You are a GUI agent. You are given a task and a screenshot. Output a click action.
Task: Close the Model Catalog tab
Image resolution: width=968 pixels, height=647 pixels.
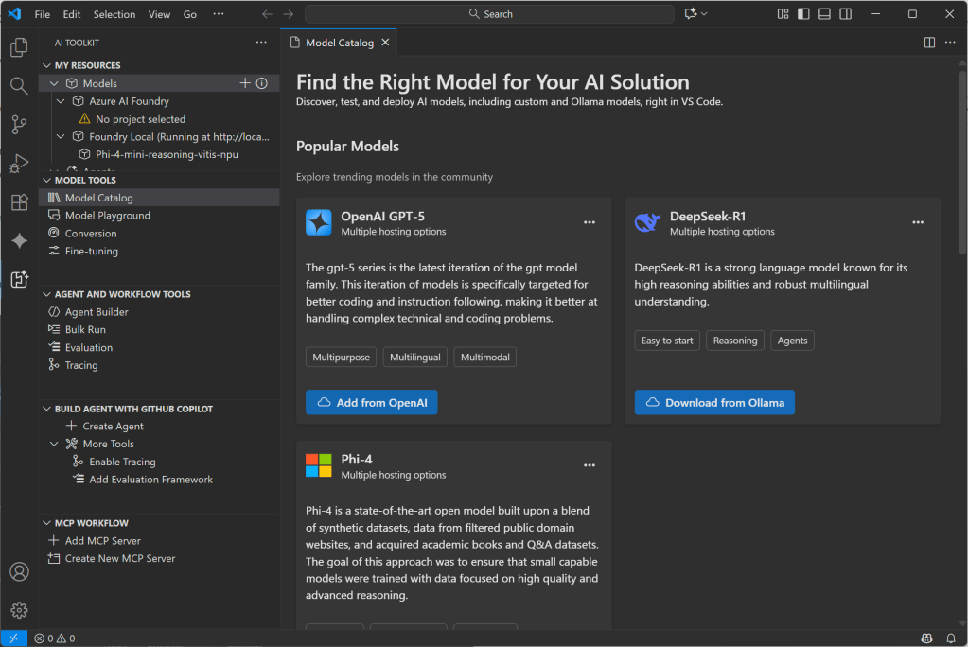[385, 43]
